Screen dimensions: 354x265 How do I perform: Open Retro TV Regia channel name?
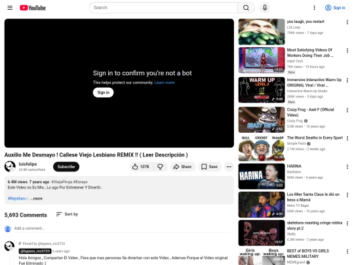pos(298,205)
